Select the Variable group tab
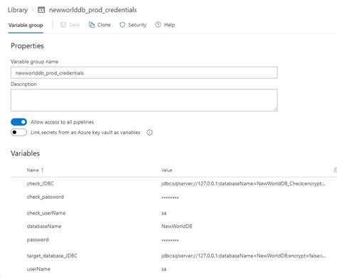This screenshot has width=337, height=277. click(26, 25)
